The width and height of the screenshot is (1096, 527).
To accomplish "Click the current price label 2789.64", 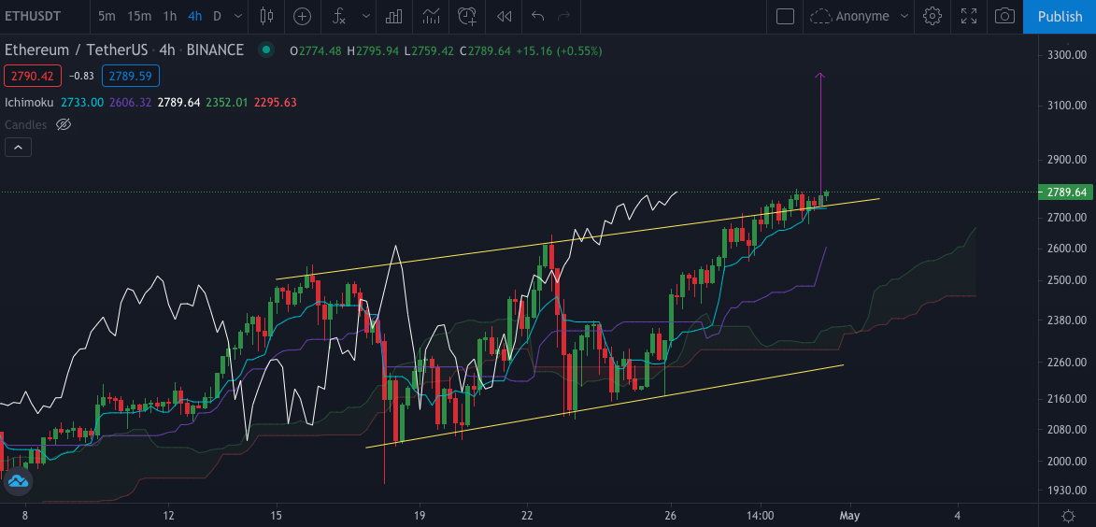I will pos(1066,192).
